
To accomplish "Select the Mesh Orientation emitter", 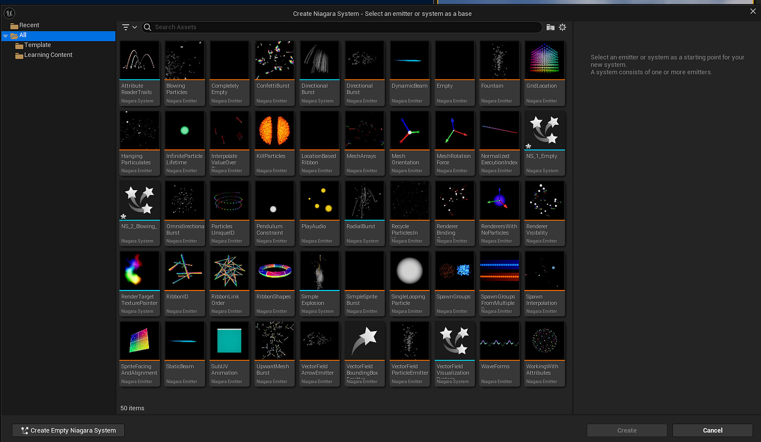I will coord(410,143).
